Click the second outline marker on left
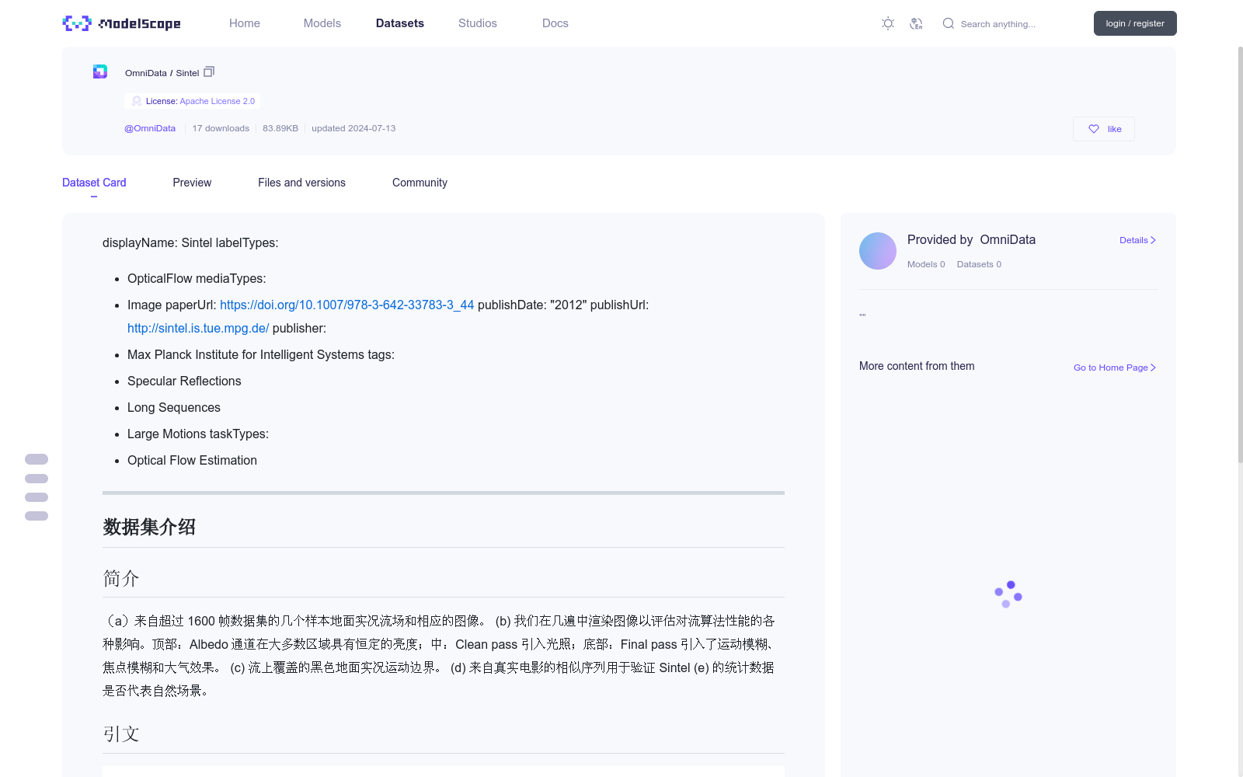The height and width of the screenshot is (777, 1243). (37, 479)
